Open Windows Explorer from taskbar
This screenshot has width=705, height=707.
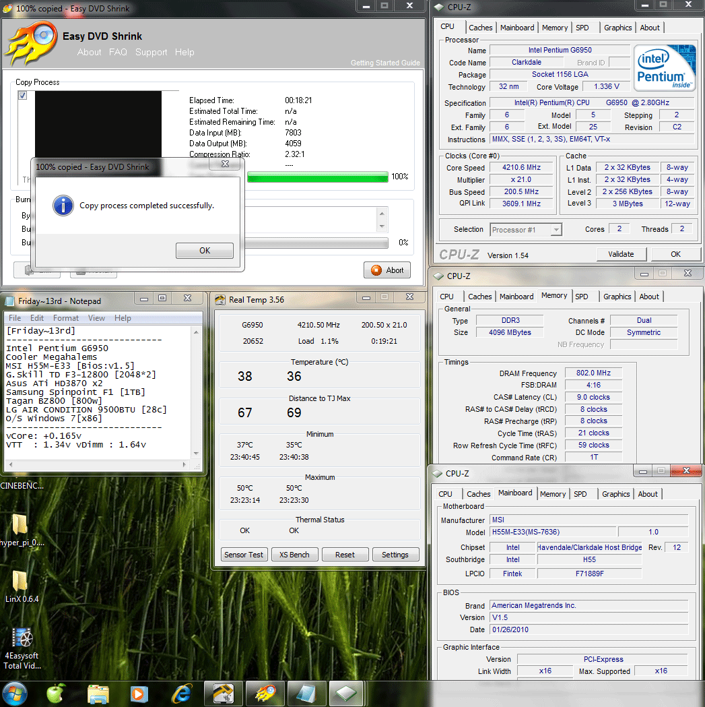coord(98,694)
